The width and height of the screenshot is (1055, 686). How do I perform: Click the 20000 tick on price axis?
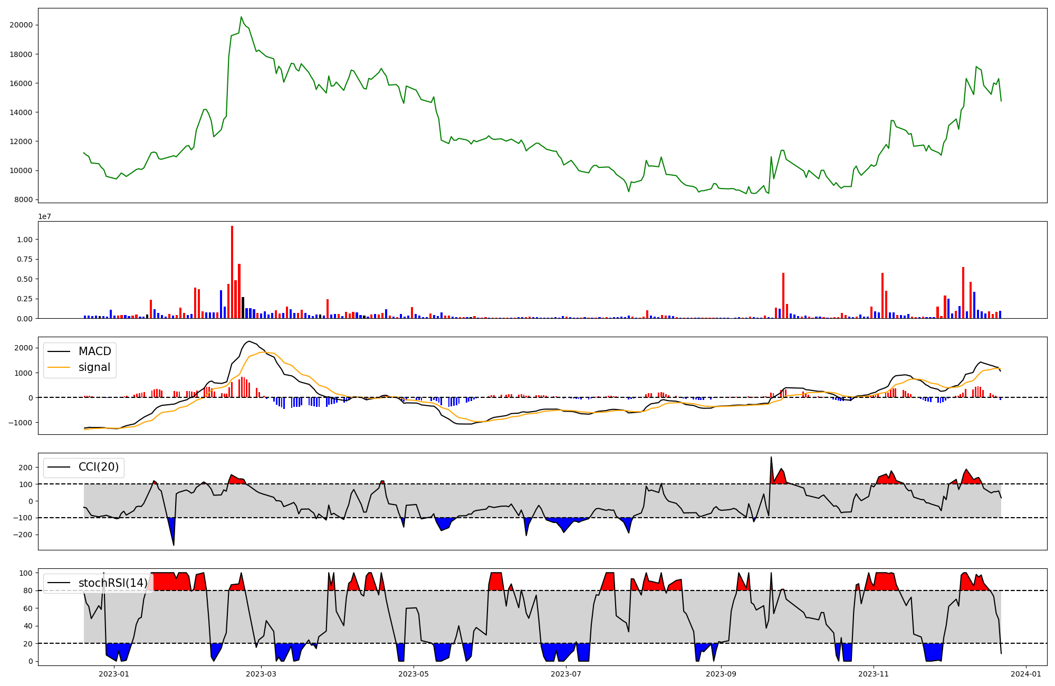(x=21, y=25)
